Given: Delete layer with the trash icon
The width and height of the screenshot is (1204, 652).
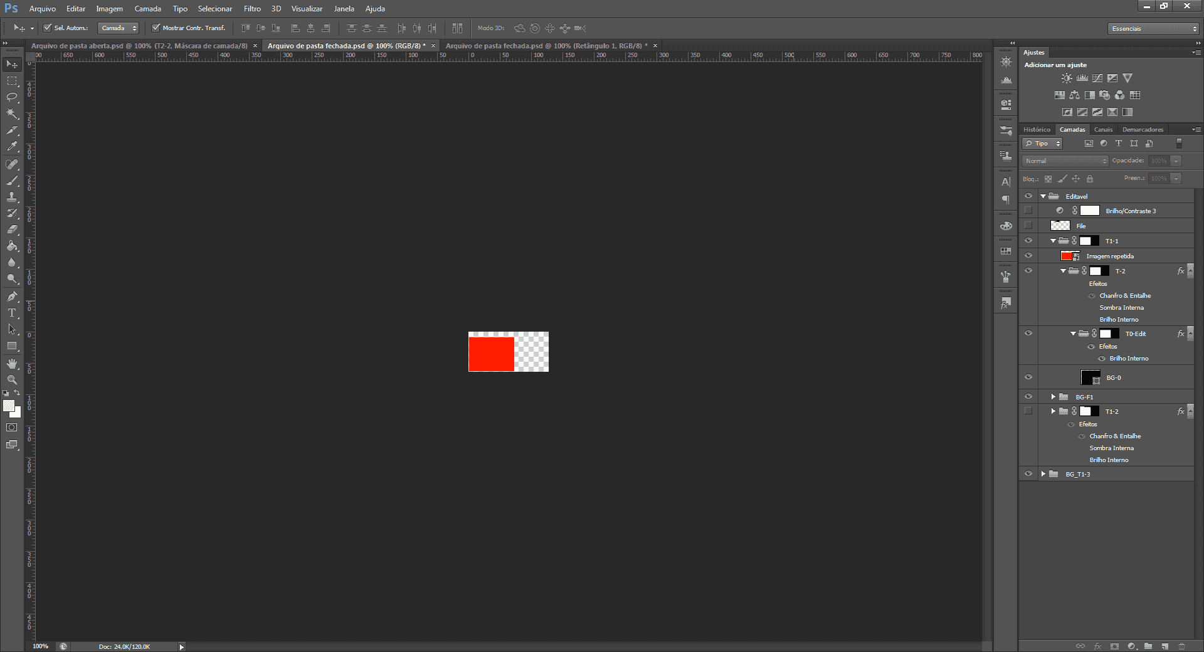Looking at the screenshot, I should 1181,646.
